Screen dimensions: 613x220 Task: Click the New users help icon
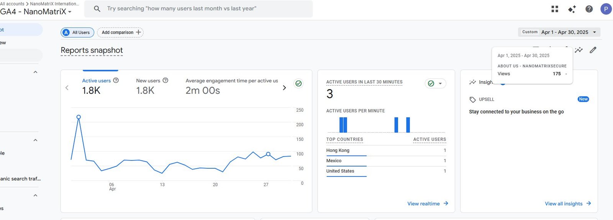point(166,80)
